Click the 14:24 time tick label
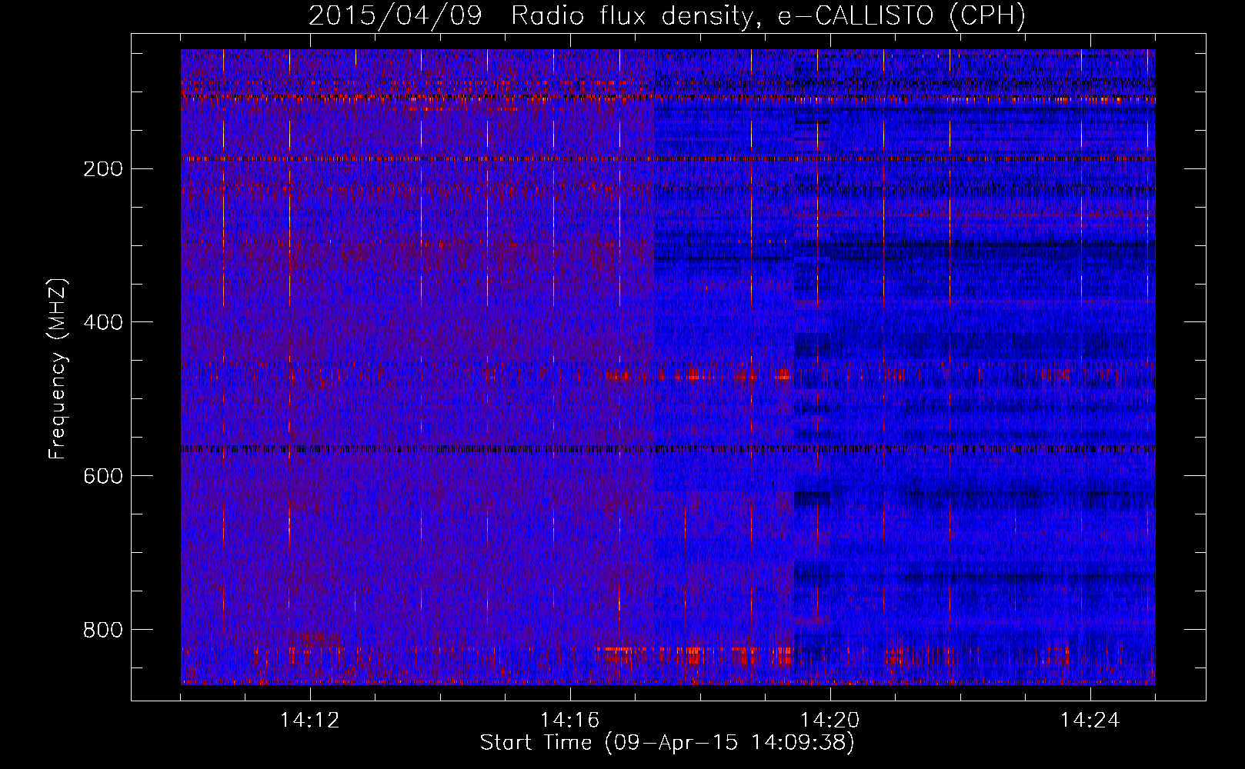 click(x=1090, y=721)
